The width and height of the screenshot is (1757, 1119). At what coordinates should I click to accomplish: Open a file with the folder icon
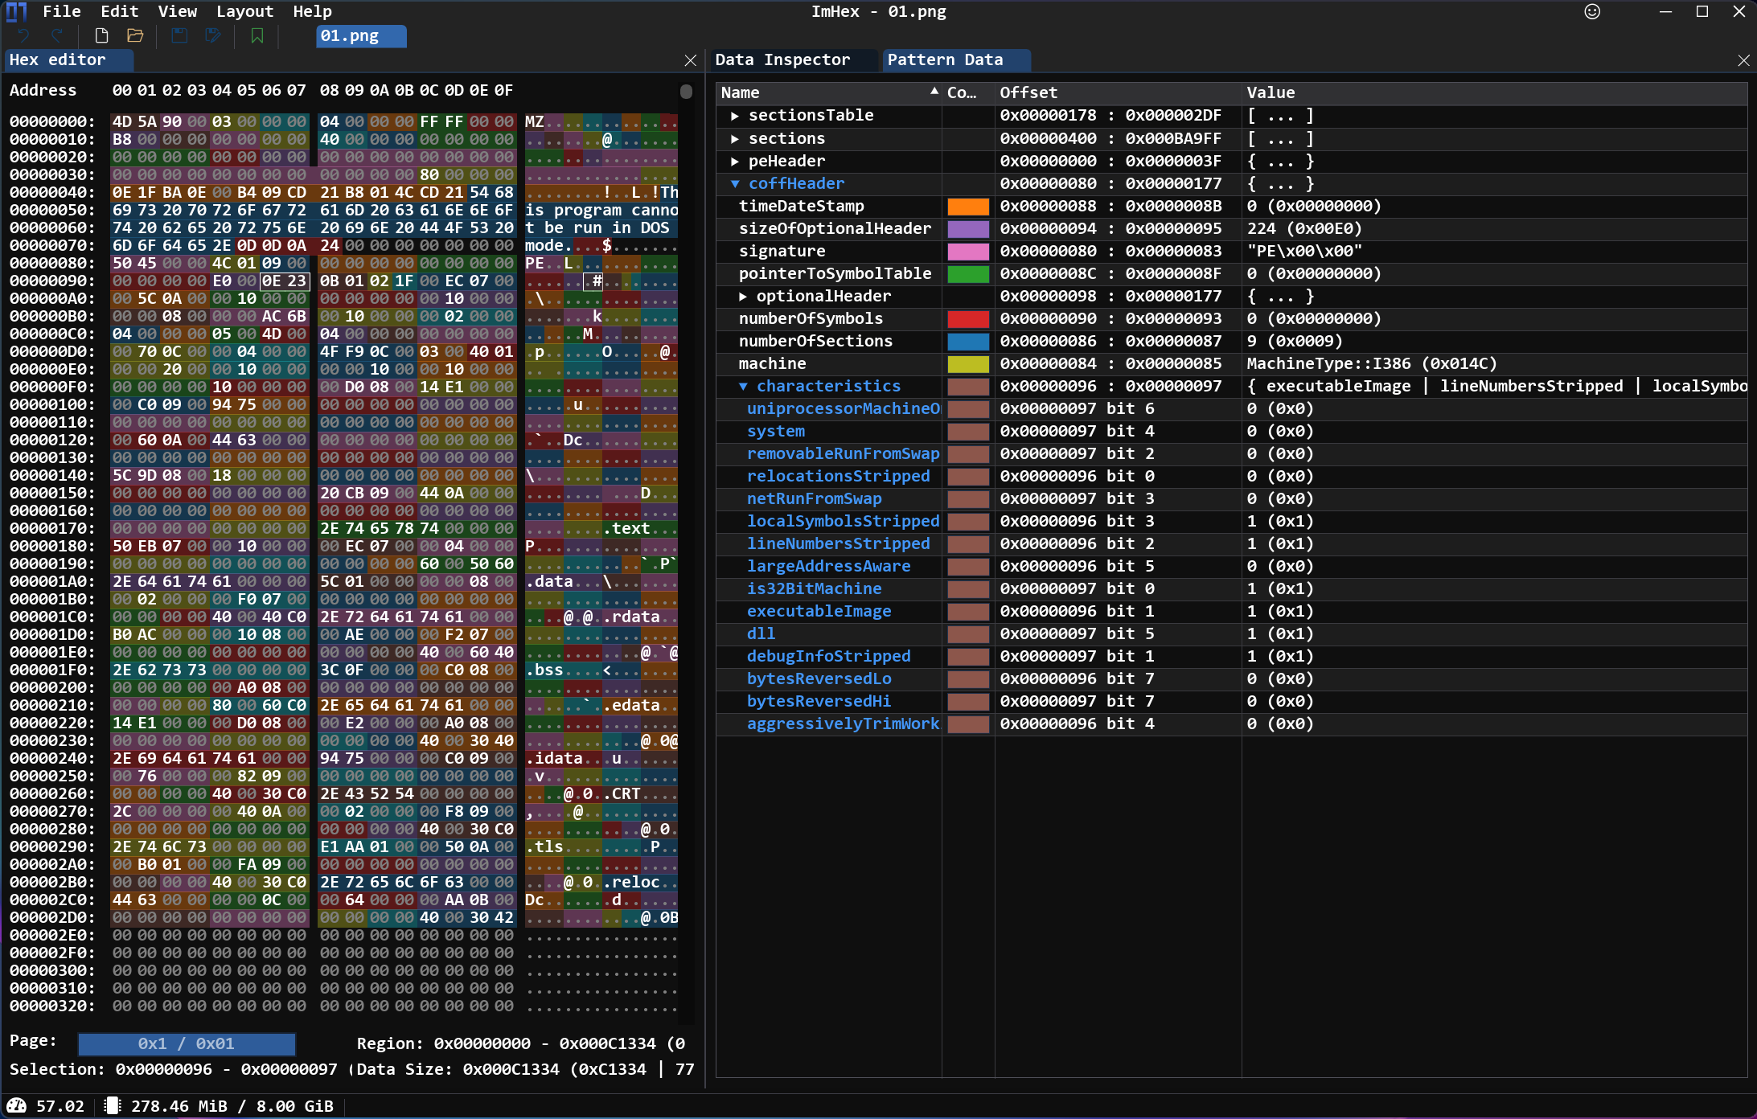135,35
